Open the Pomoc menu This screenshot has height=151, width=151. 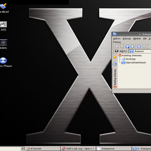117,42
